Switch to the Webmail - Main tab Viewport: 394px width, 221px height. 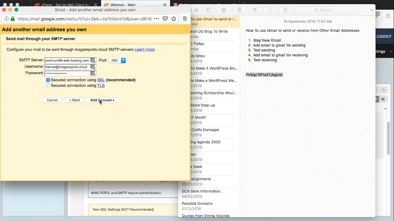[x=135, y=5]
